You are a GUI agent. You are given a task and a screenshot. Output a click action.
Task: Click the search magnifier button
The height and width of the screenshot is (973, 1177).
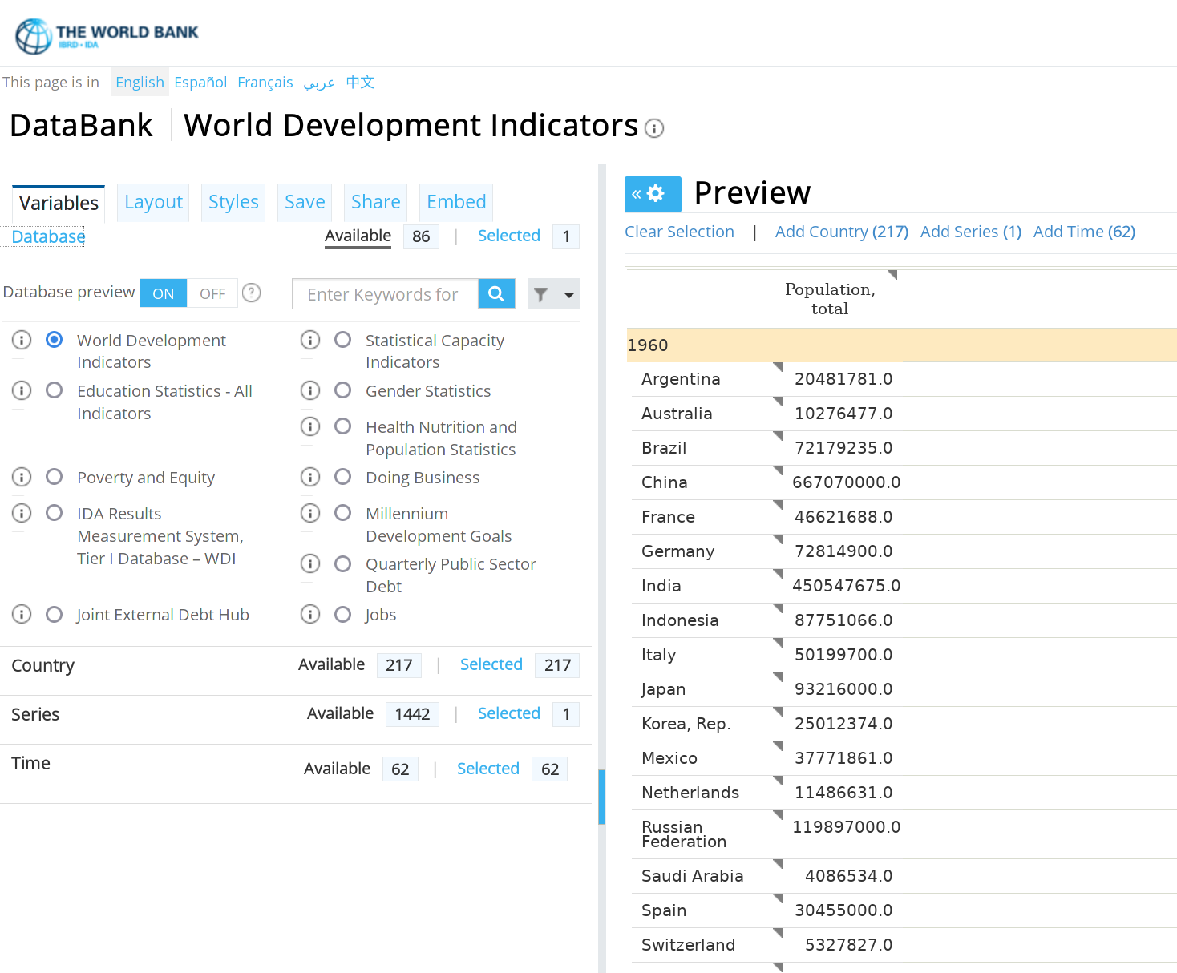tap(496, 293)
